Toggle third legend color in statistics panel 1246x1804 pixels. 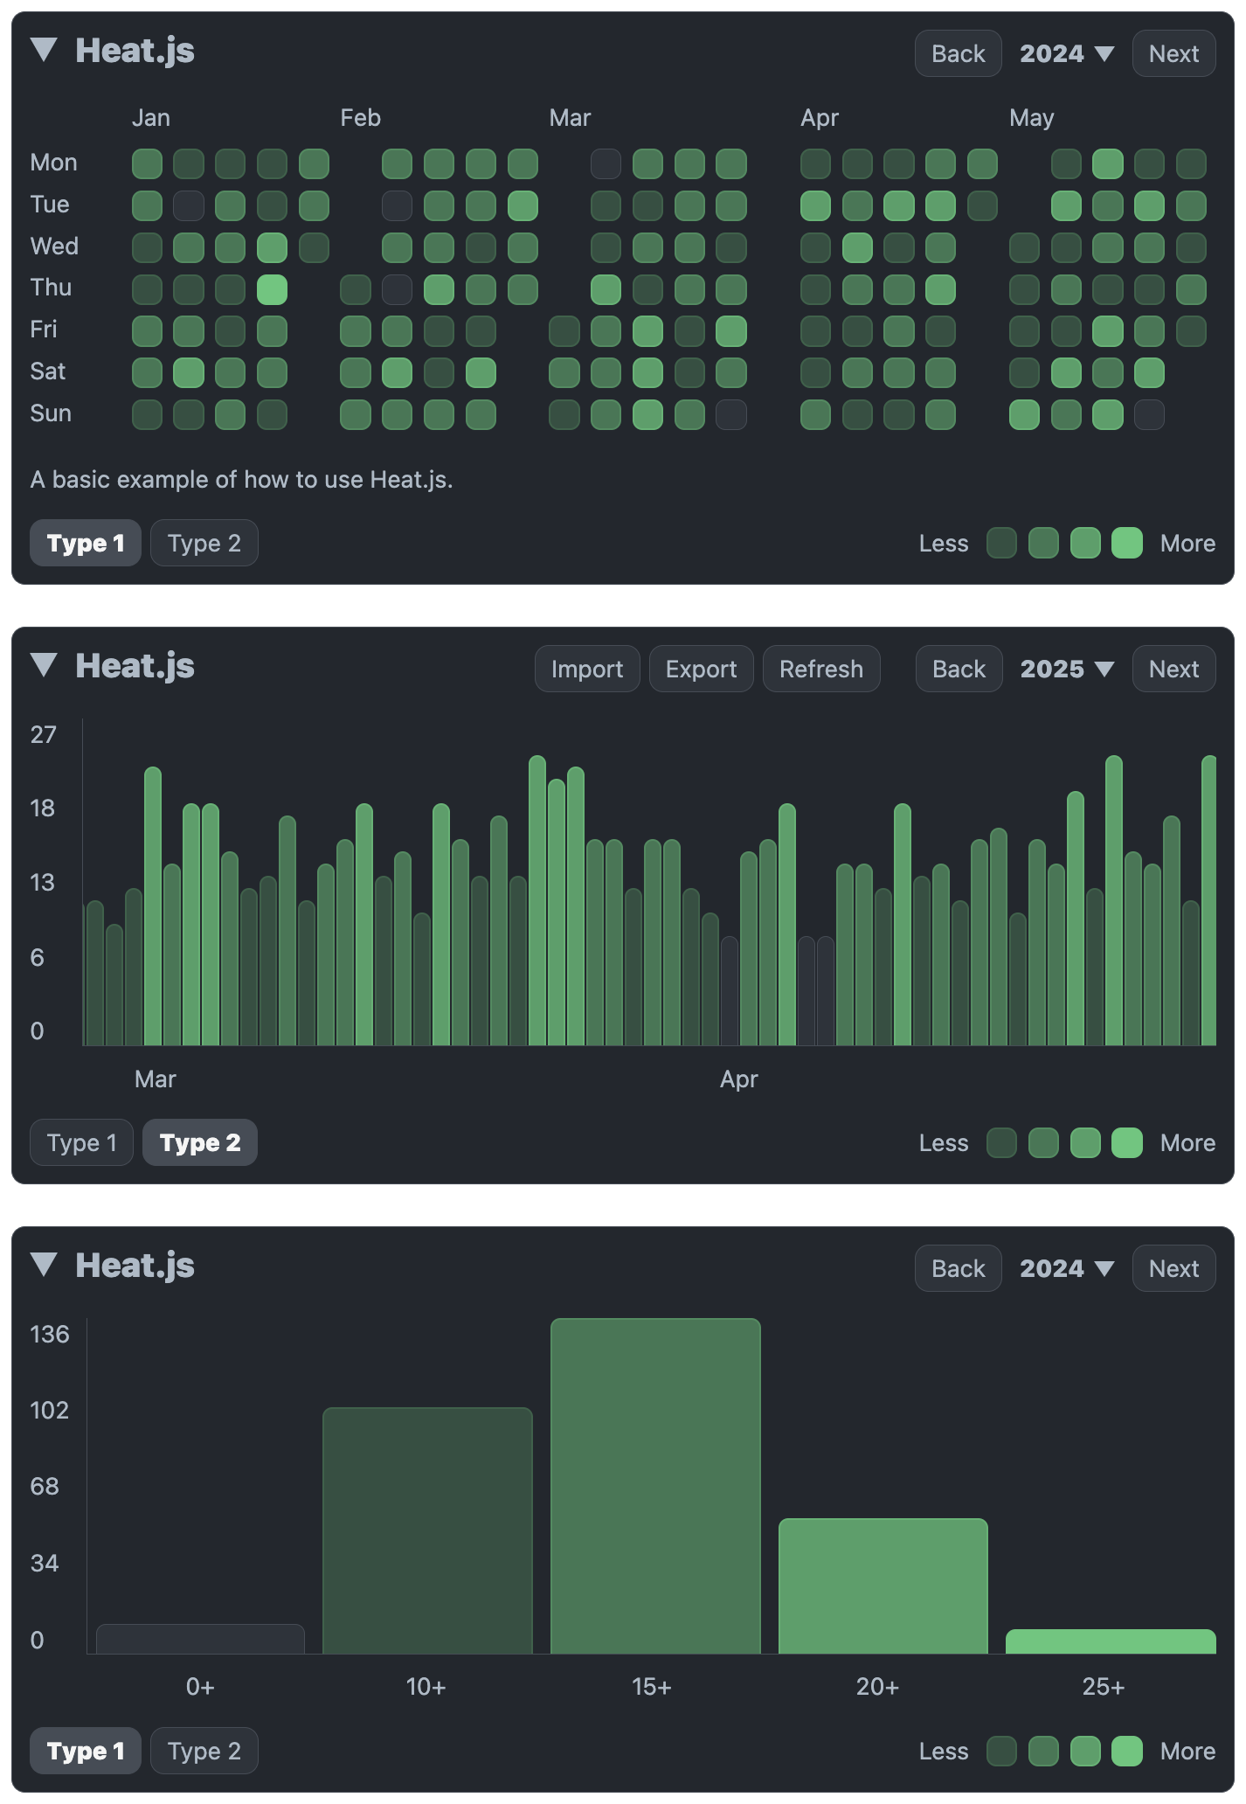[1085, 1751]
